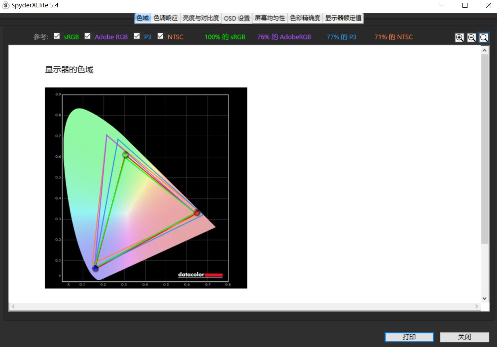Click the SpyderXElite app icon in titlebar

(5, 5)
